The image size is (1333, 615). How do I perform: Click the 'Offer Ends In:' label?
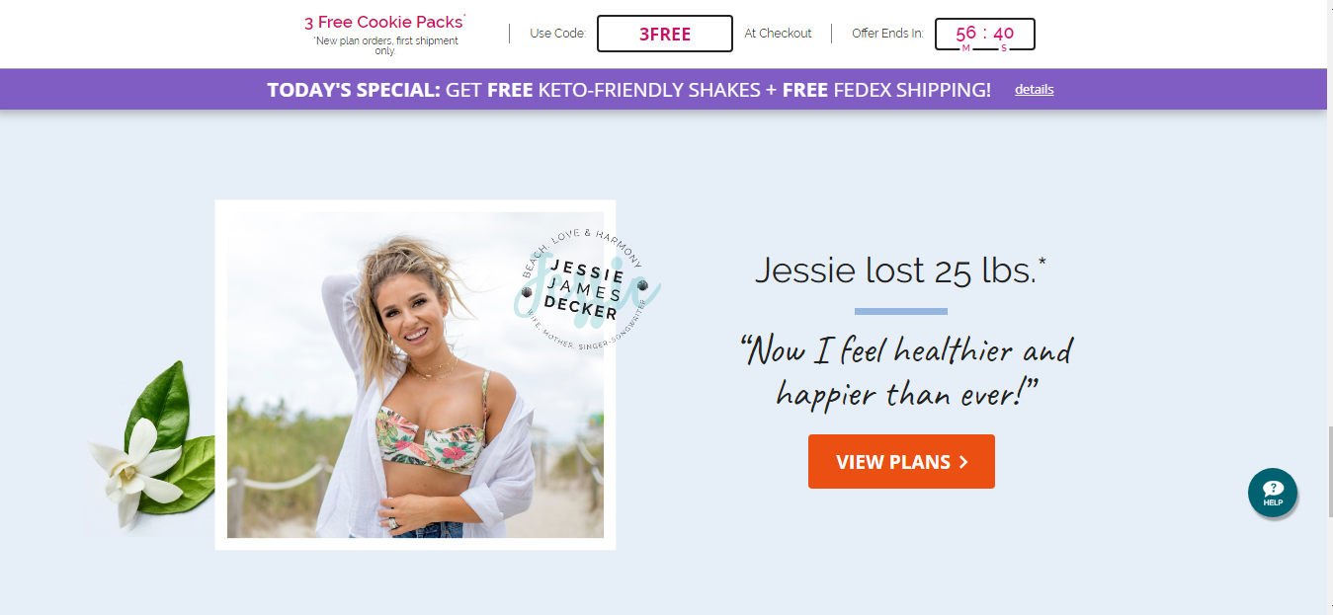[887, 34]
